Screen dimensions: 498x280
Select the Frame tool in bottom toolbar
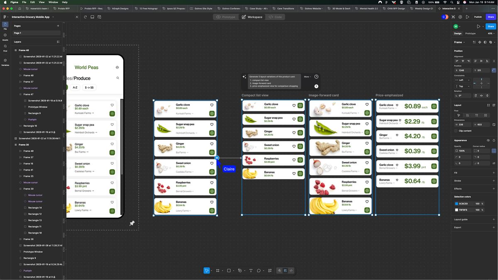[217, 270]
